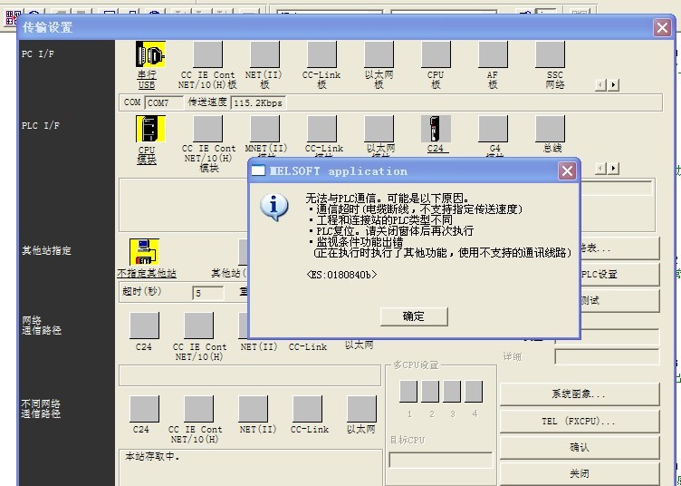Select the CPU板 icon in PC I/F row

(436, 56)
